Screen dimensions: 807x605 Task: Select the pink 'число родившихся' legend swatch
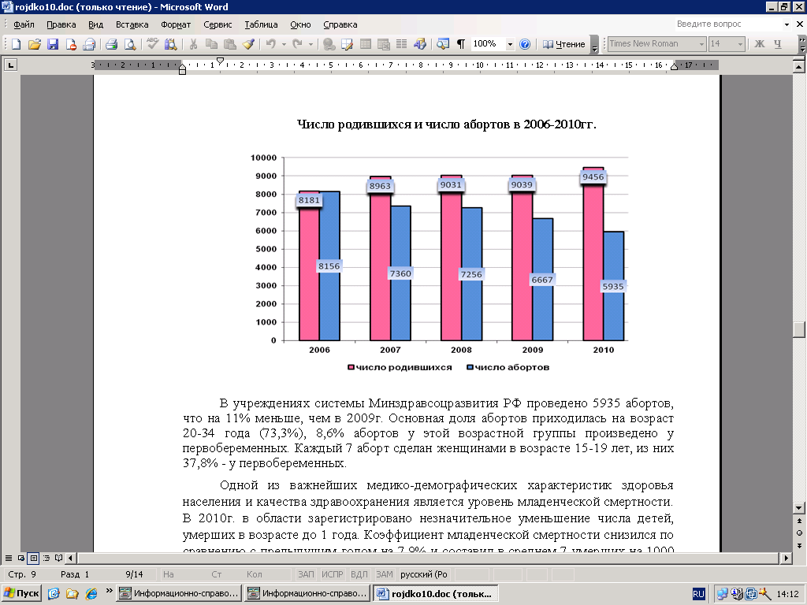tap(351, 367)
